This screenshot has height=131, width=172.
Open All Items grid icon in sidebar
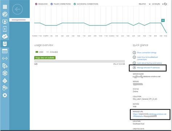pos(5,7)
